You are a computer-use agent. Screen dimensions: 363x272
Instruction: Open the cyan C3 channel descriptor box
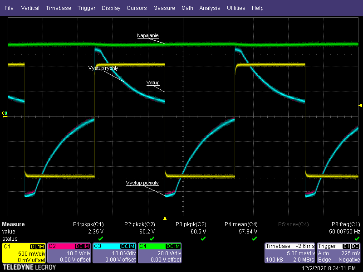[x=115, y=253]
